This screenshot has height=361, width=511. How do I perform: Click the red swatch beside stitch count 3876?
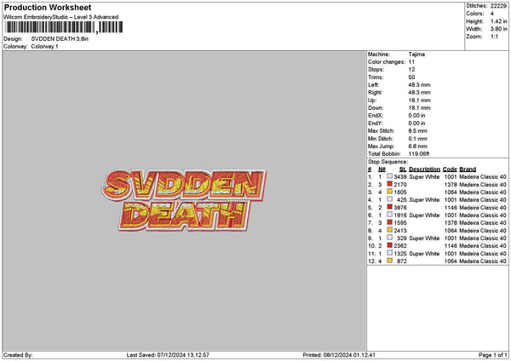tap(389, 207)
